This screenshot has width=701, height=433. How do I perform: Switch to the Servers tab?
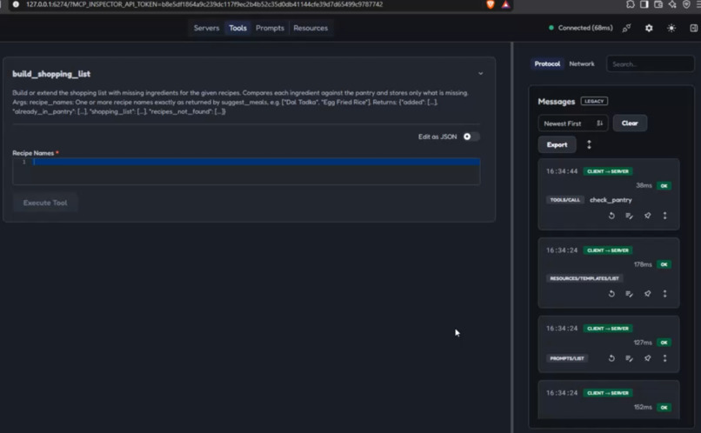206,28
